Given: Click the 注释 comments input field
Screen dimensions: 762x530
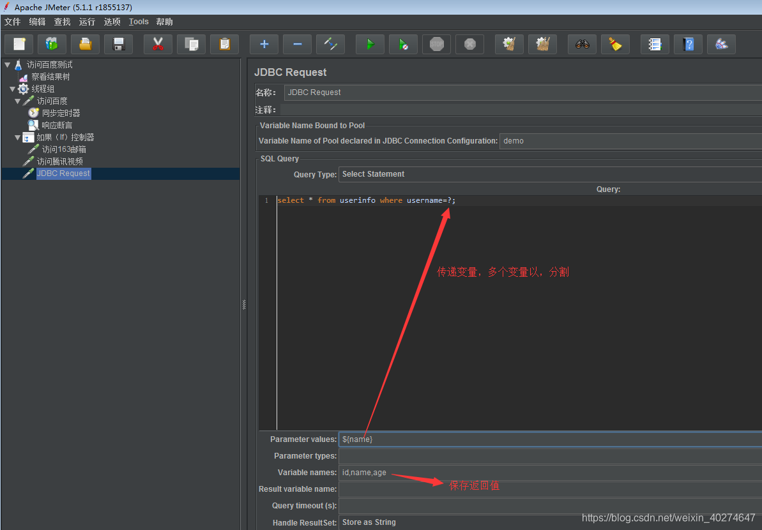Looking at the screenshot, I should click(521, 110).
